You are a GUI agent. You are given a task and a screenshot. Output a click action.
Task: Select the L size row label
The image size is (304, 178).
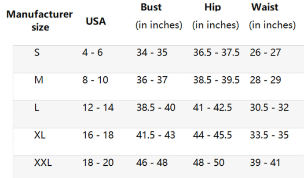(x=37, y=108)
